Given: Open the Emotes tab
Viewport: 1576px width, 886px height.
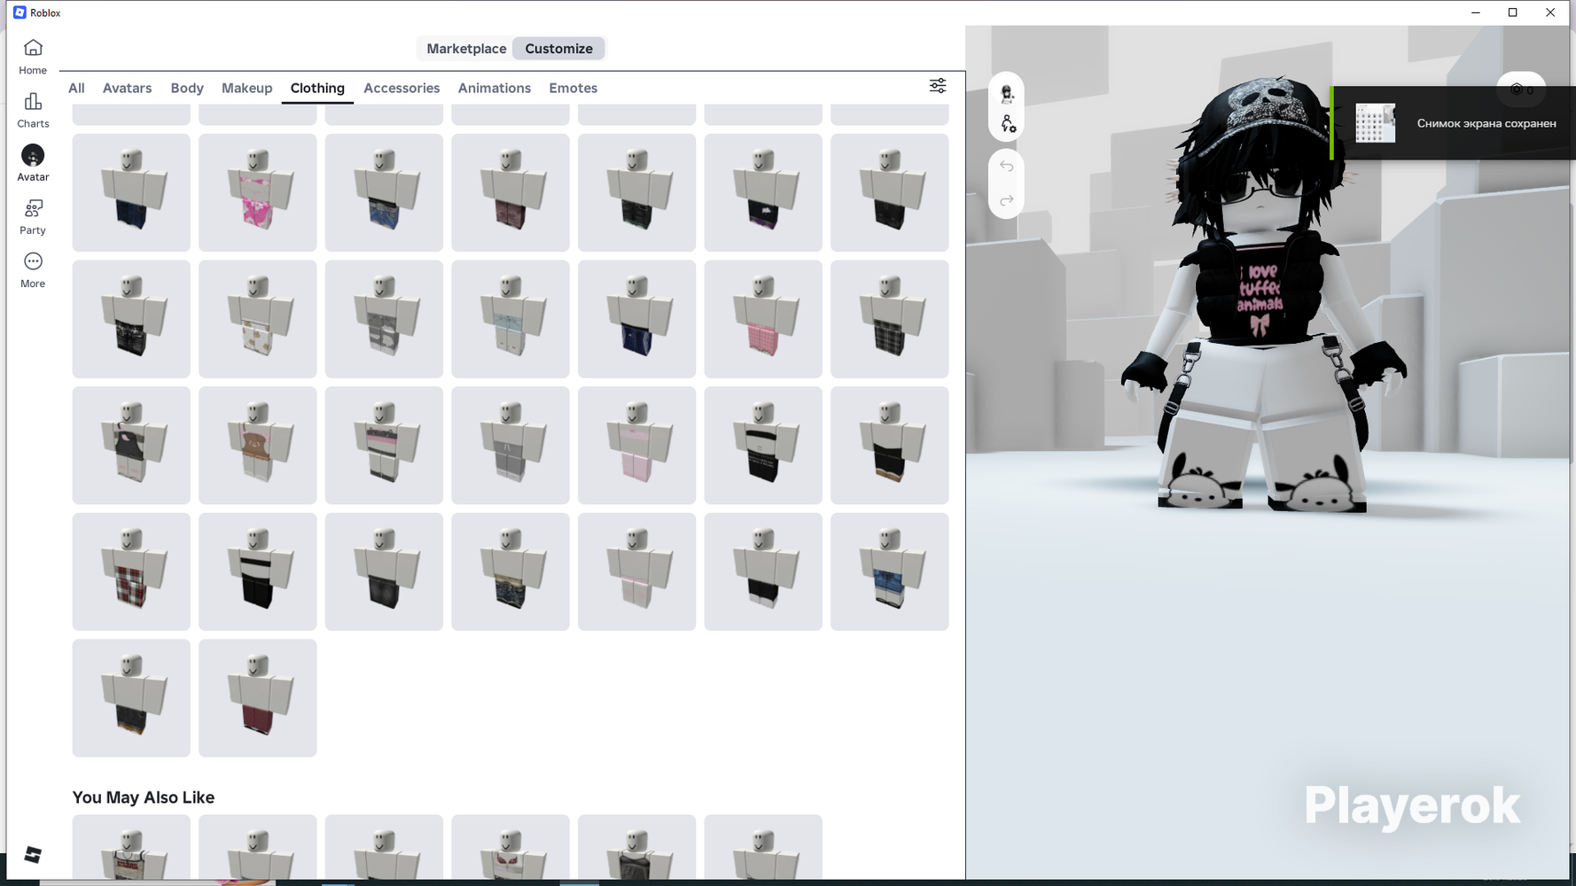Looking at the screenshot, I should coord(573,88).
